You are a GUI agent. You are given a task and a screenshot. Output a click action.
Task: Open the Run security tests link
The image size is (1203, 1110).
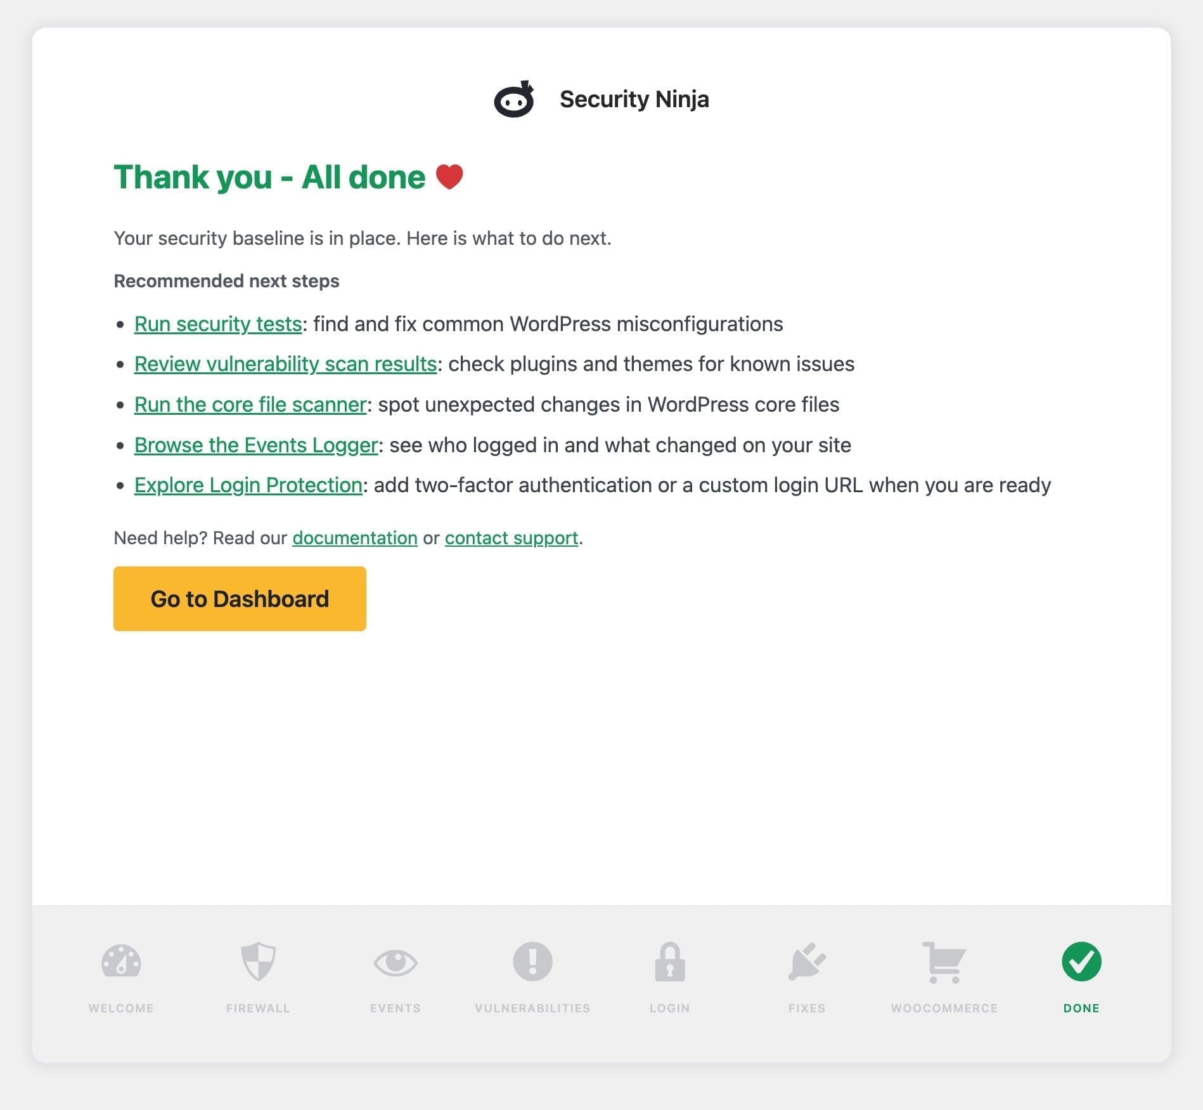pos(218,324)
